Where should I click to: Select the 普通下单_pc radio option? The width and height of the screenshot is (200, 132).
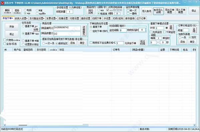click(x=23, y=26)
